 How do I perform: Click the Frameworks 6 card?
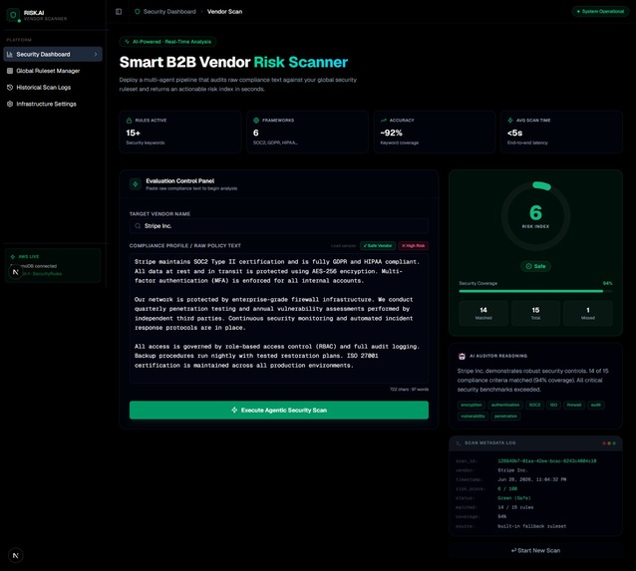pyautogui.click(x=307, y=132)
